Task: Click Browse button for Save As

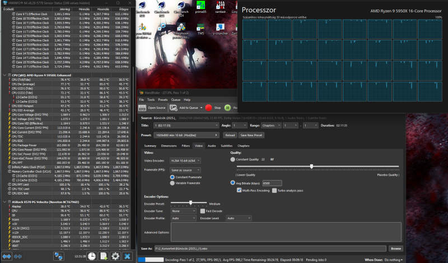Action: (x=396, y=248)
